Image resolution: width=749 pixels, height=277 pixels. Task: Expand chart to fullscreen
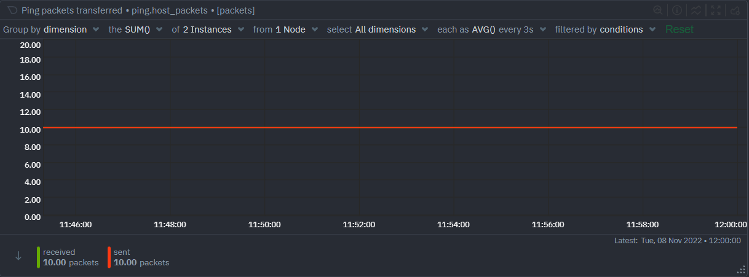point(716,10)
